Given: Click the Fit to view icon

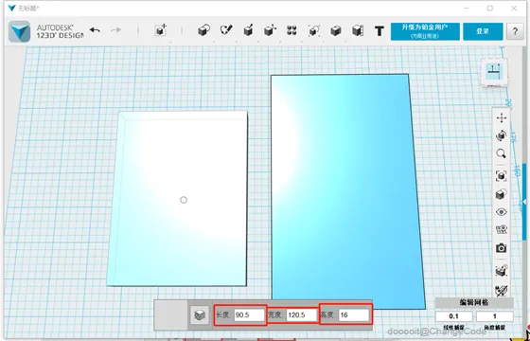Looking at the screenshot, I should [502, 176].
